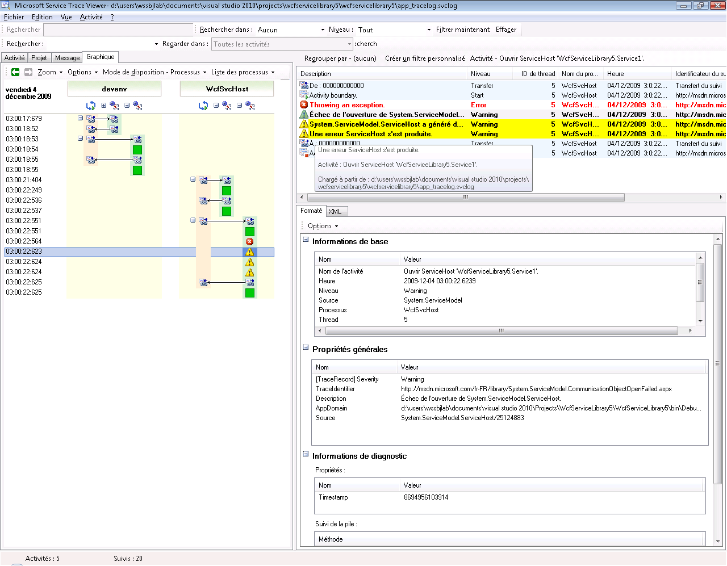Collapse the transfer group at 03:00:22:551
This screenshot has height=566, width=727.
click(x=193, y=220)
